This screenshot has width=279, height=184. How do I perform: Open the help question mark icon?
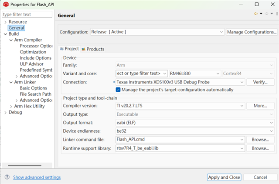7,177
